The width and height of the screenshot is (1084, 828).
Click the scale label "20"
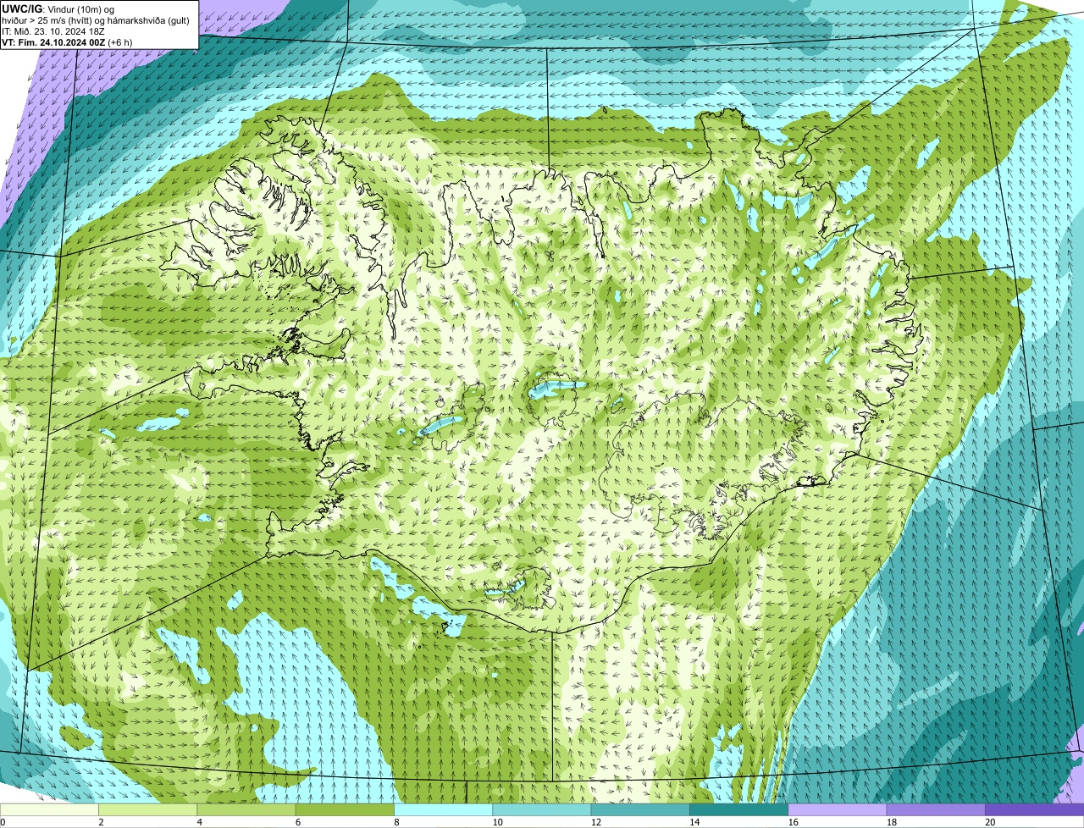(990, 821)
